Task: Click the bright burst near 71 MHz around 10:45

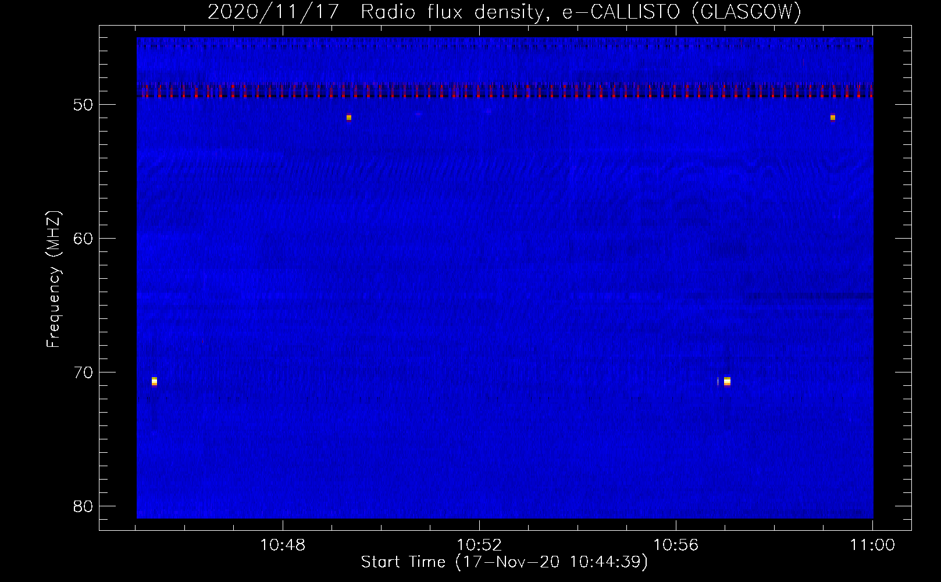Action: [x=154, y=381]
